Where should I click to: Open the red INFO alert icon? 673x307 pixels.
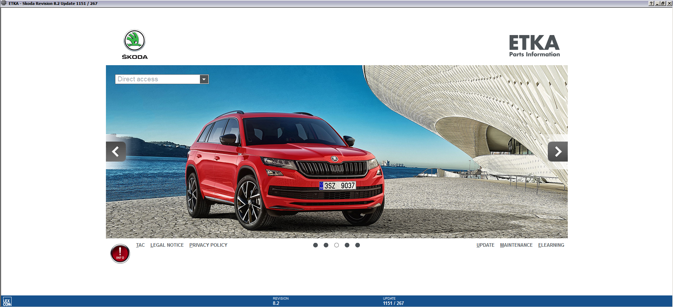click(x=120, y=253)
